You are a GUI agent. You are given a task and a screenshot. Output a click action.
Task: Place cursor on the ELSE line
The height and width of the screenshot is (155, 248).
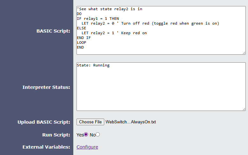point(82,28)
